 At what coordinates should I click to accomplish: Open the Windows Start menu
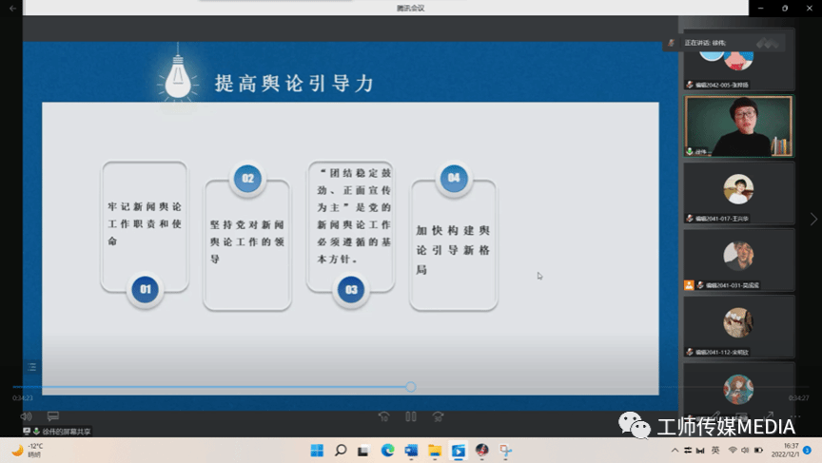[x=317, y=450]
